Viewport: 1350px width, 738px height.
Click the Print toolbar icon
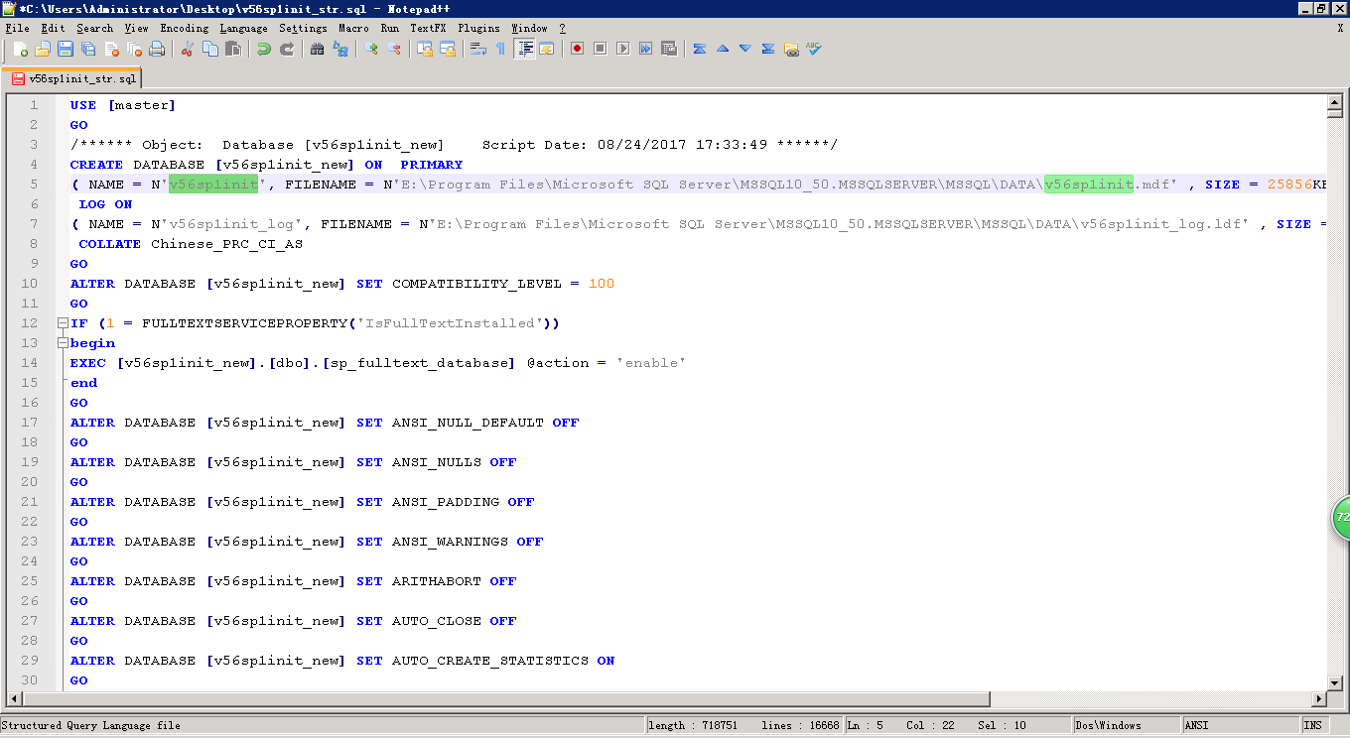[x=157, y=49]
